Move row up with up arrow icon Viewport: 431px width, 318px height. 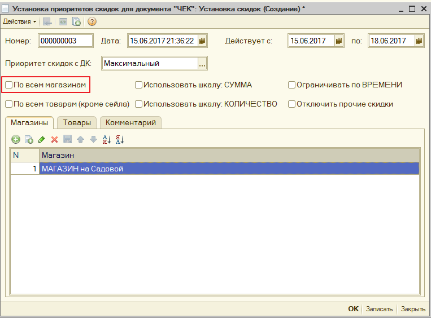tap(81, 139)
